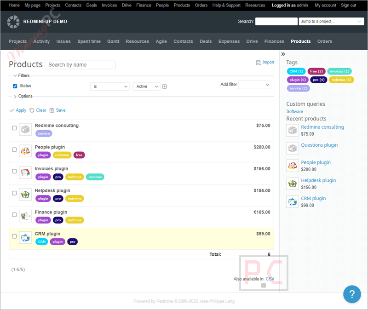Select the People plugin row checkbox
The width and height of the screenshot is (368, 310).
(x=14, y=150)
